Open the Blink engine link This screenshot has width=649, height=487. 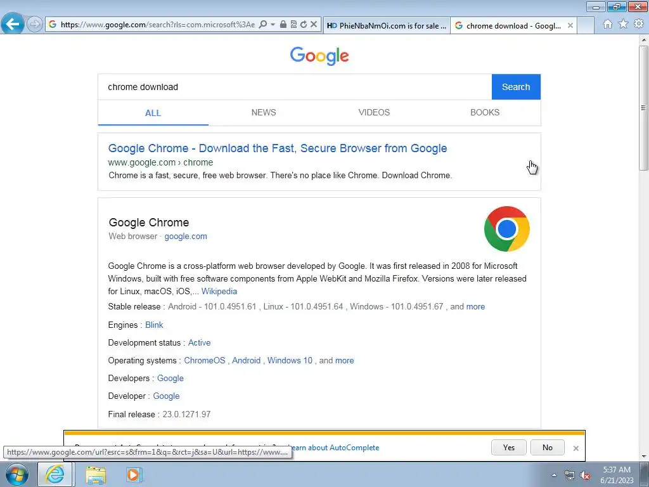[x=154, y=325]
